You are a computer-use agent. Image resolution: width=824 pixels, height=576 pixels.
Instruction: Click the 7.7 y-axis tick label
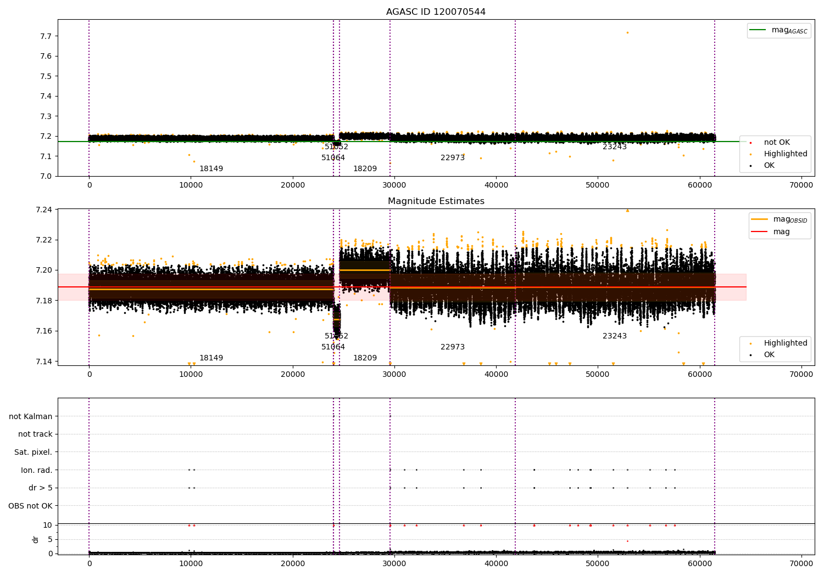click(x=46, y=36)
